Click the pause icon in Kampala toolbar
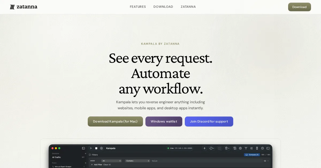Image resolution: width=321 pixels, height=168 pixels. pos(101,148)
